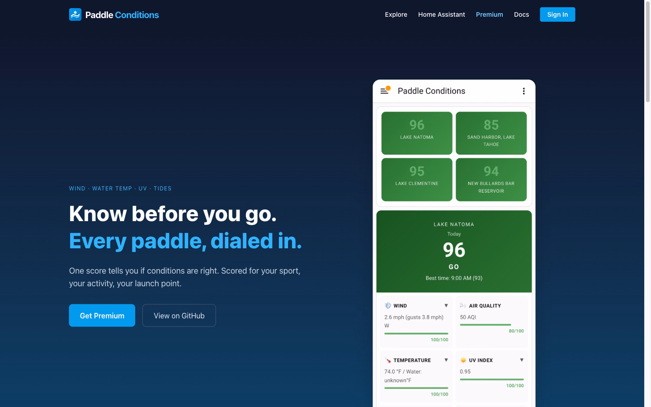Open the Home Assistant nav item
Screen dimensions: 651x407
tap(441, 14)
